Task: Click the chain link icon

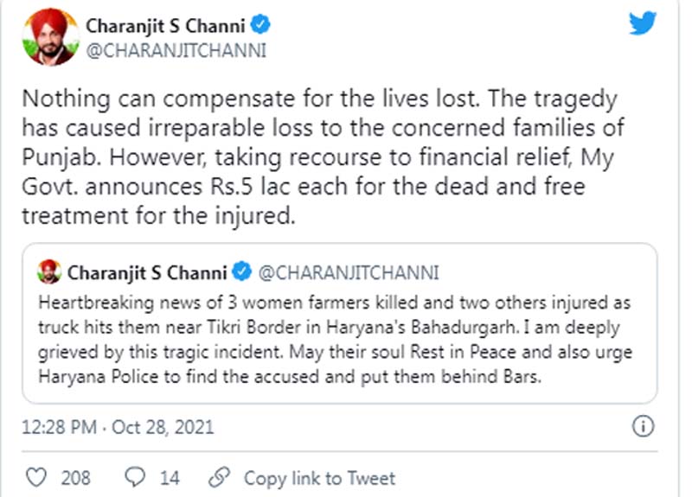Action: [220, 477]
